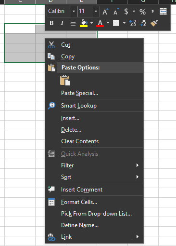The height and width of the screenshot is (246, 176).
Task: Click the Insert Comment bubble icon
Action: coord(51,189)
